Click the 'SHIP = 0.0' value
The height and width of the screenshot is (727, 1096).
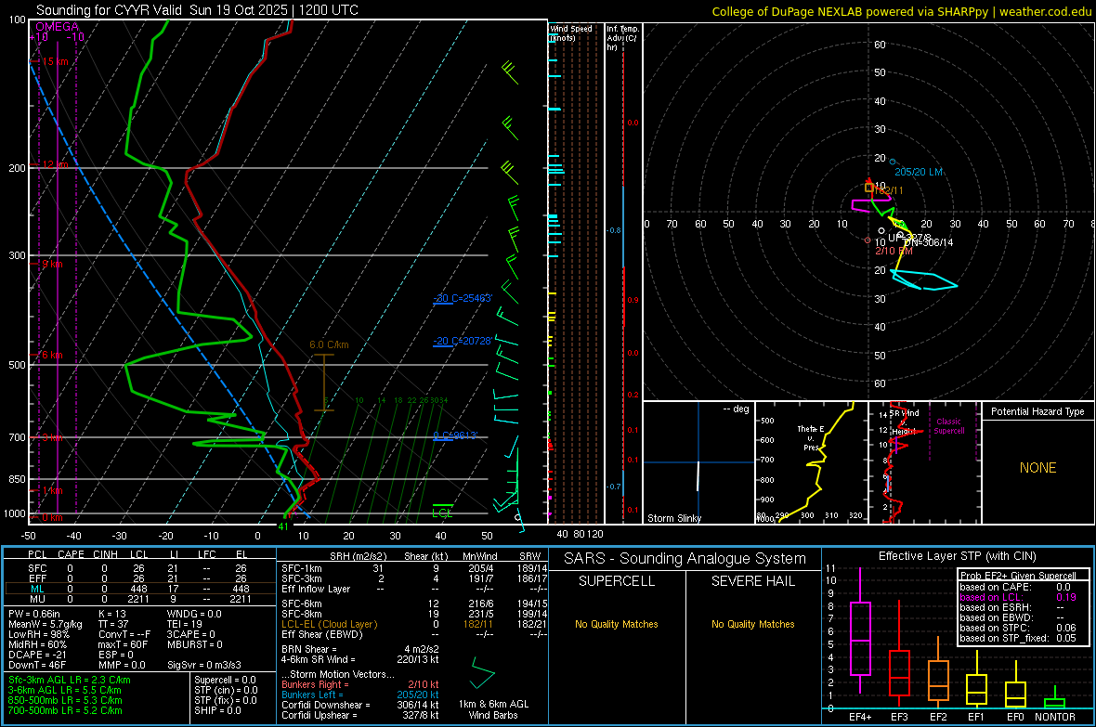pos(217,711)
